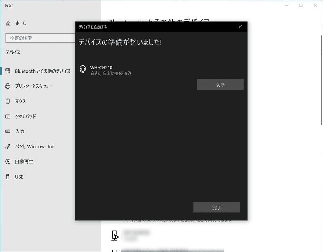This screenshot has width=323, height=252.
Task: Click the keyboard icon next to 入力
Action: 8,131
